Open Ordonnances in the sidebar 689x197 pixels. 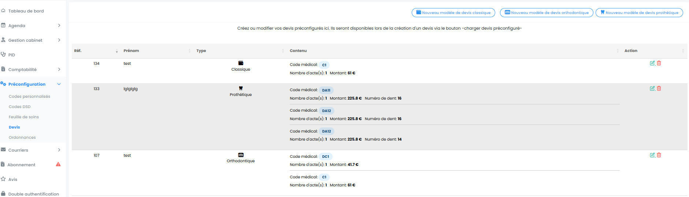click(22, 138)
